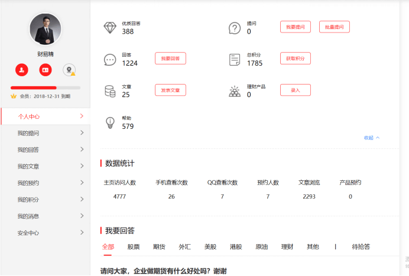Collapse the stats panel with 收起
409x276 pixels.
(x=372, y=138)
